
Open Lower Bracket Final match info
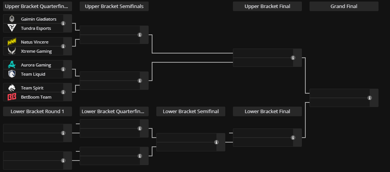point(293,138)
